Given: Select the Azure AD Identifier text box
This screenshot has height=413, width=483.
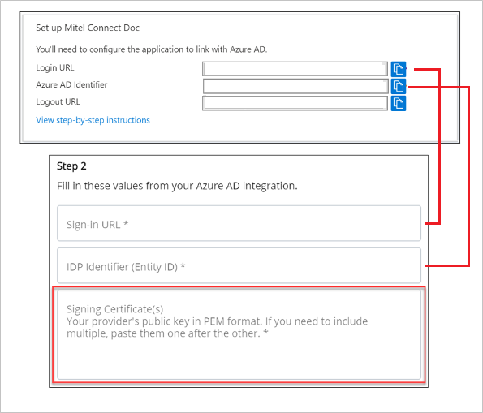Looking at the screenshot, I should click(x=295, y=86).
